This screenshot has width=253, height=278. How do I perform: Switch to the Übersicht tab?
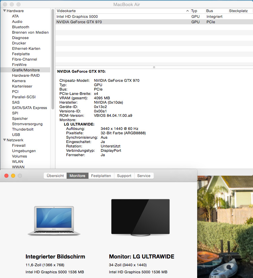55,176
